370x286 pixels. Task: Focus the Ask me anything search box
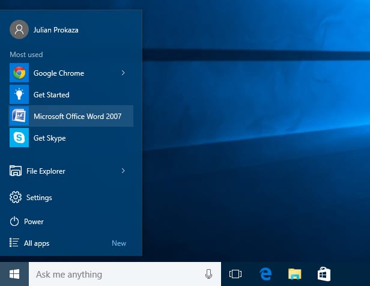tap(125, 274)
